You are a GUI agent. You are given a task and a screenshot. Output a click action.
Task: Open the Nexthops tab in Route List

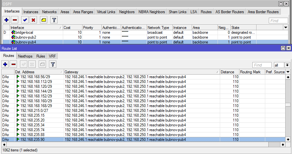[25, 56]
